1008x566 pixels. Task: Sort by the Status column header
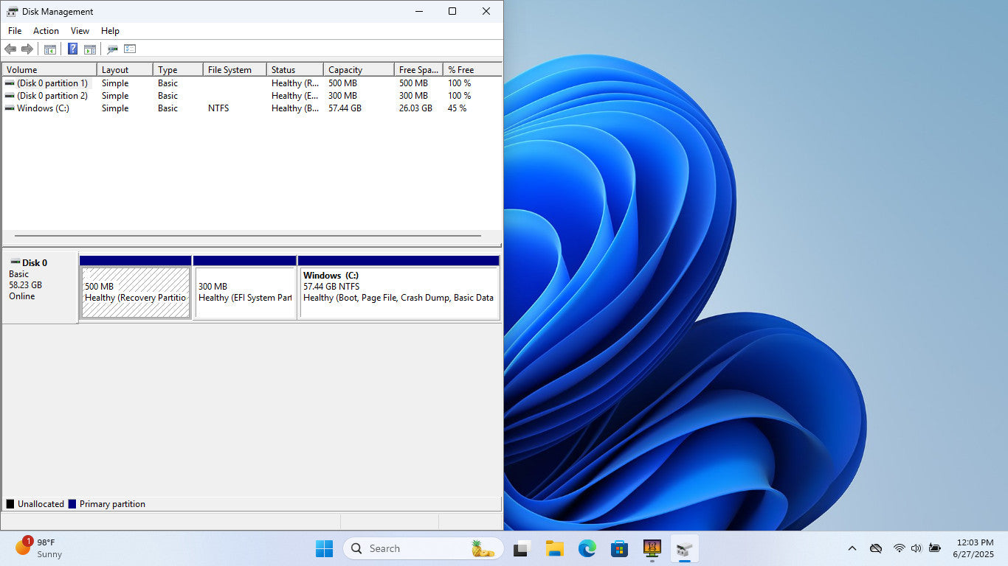coord(295,70)
